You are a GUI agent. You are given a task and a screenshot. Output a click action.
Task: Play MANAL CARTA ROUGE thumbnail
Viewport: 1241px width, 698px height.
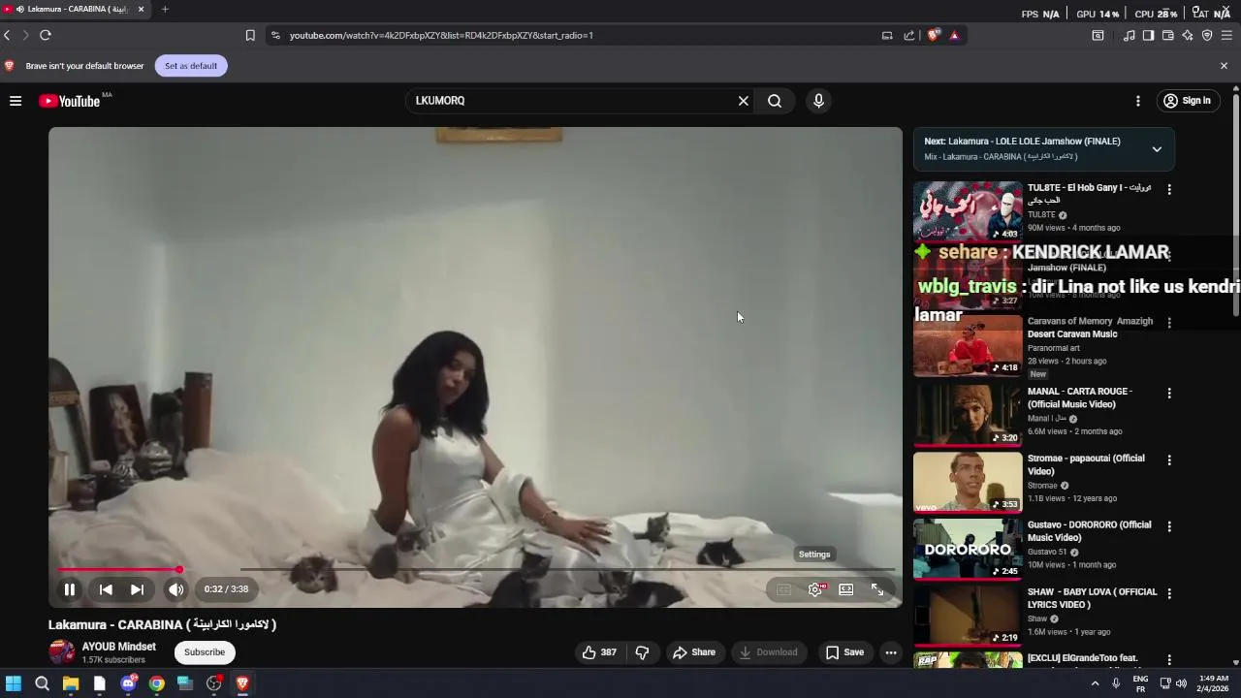click(968, 417)
